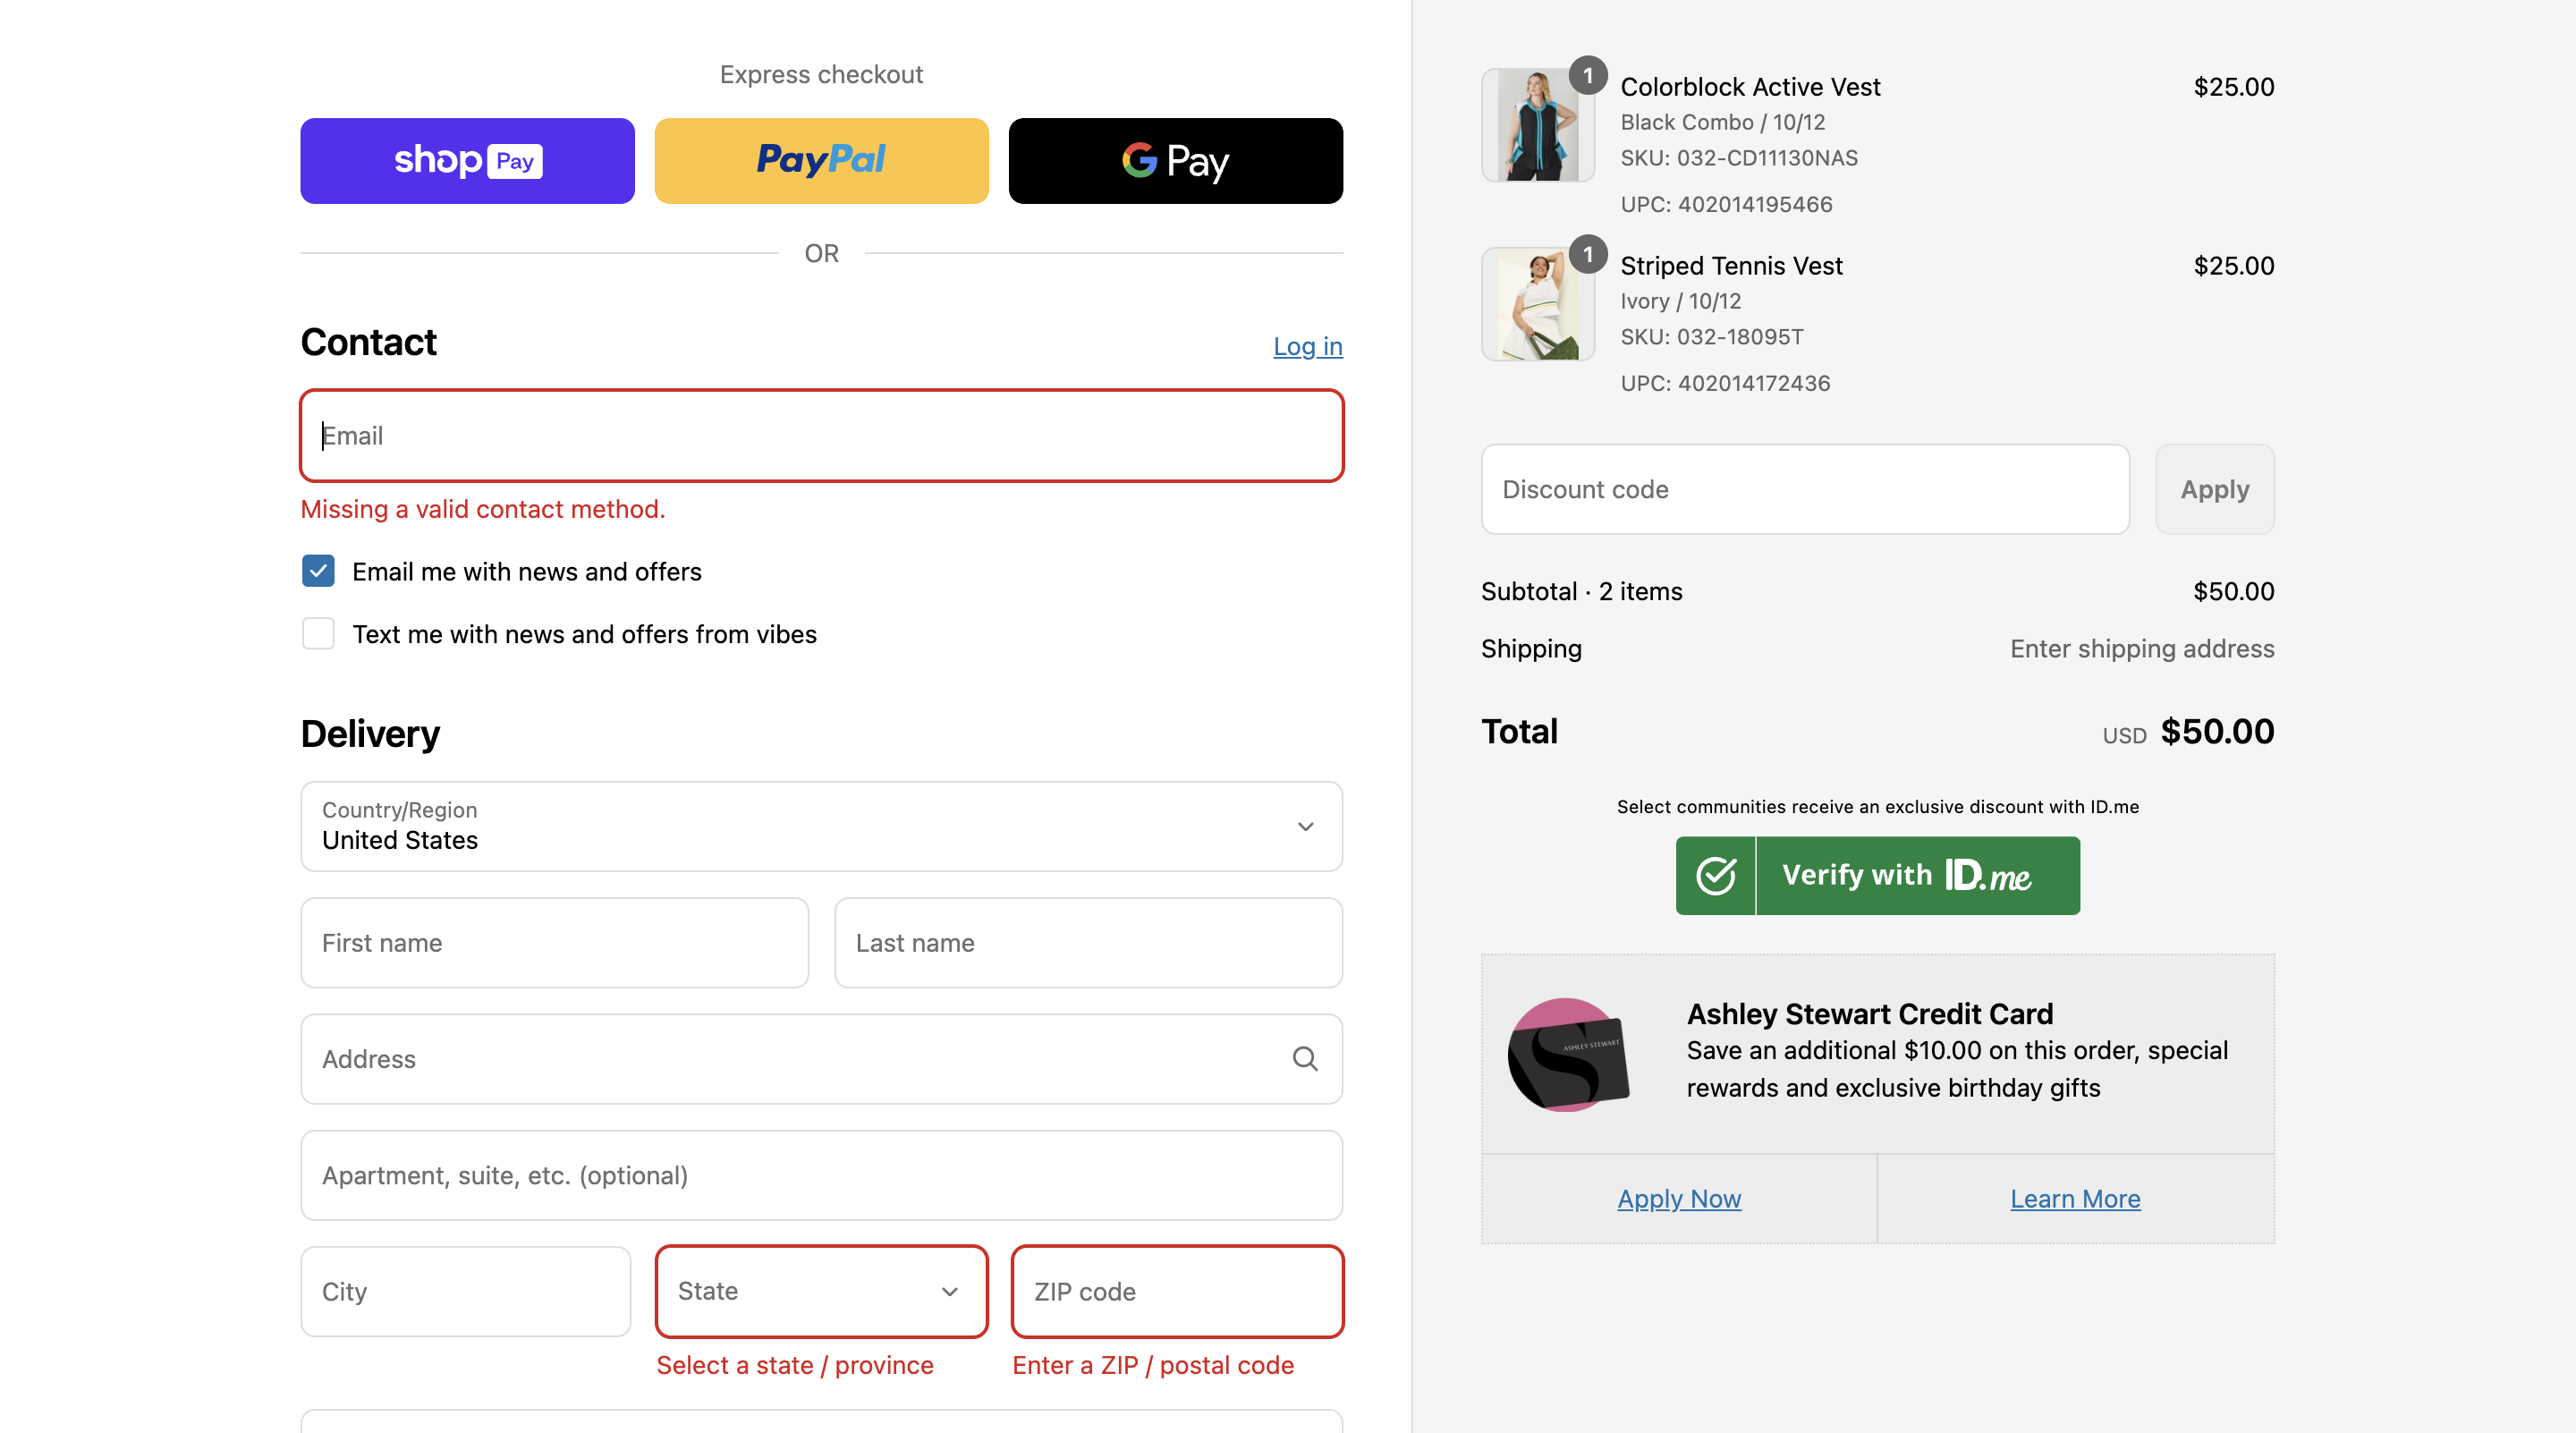2576x1433 pixels.
Task: Open the Log in link
Action: pos(1307,346)
